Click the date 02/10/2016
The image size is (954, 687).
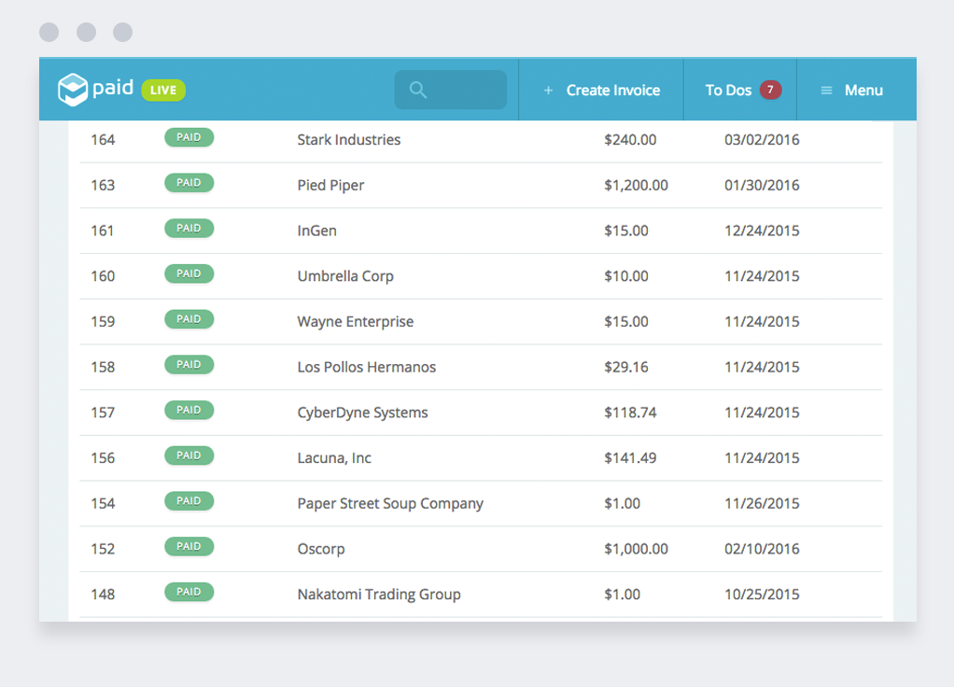[x=762, y=549]
